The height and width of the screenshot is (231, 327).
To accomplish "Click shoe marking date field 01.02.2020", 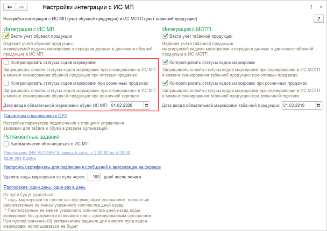I will coord(126,105).
